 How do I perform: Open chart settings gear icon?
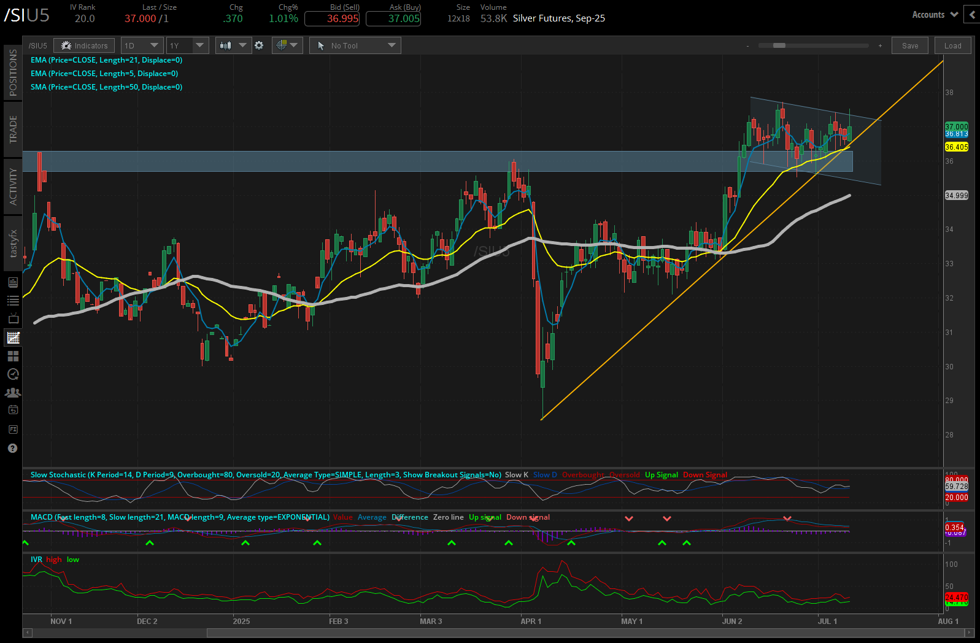pos(259,45)
